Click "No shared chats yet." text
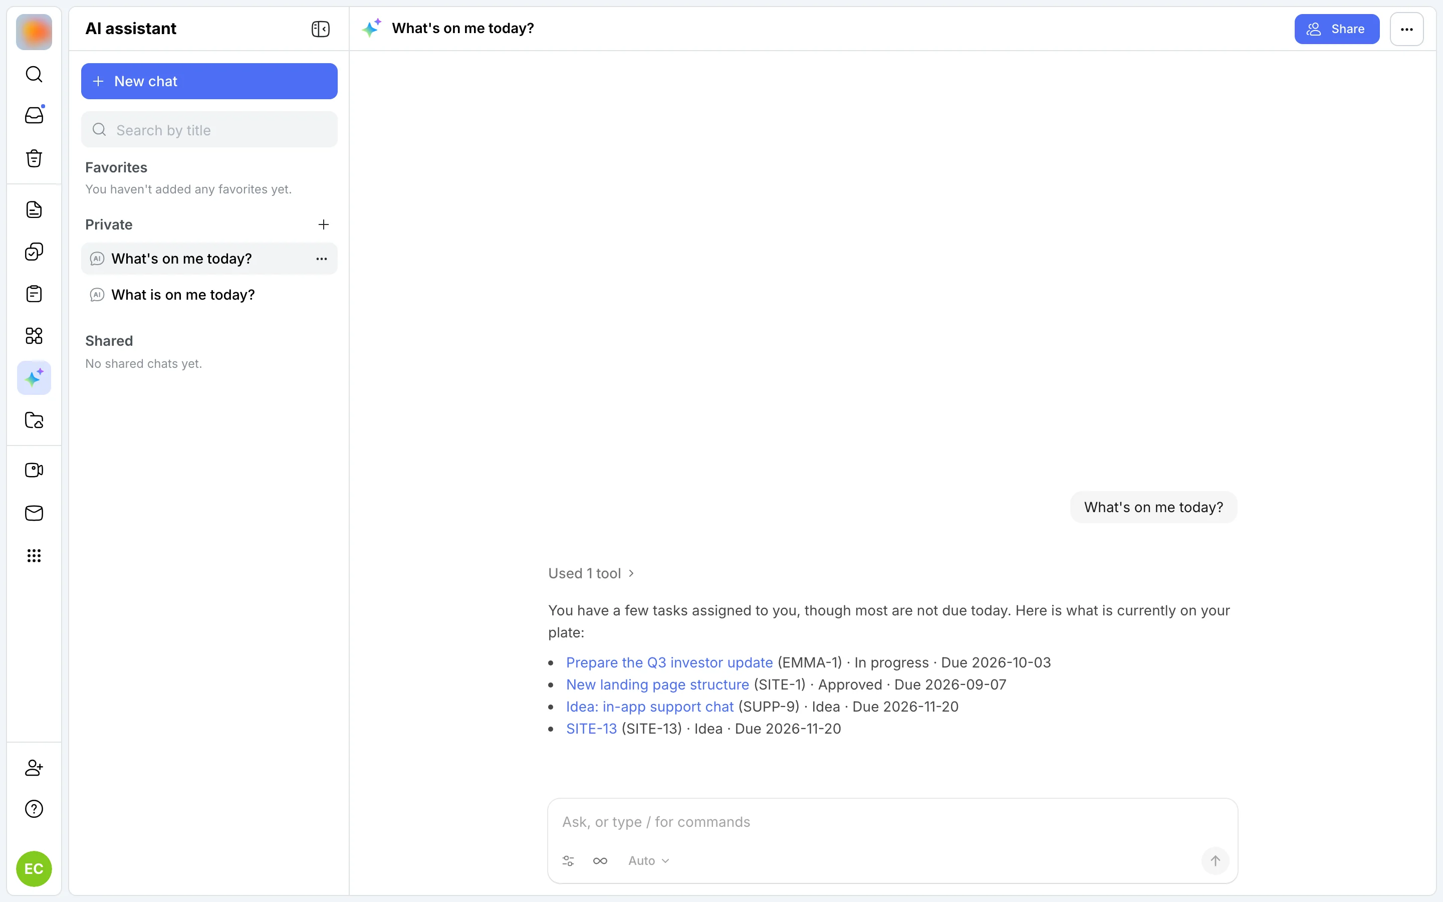 pyautogui.click(x=144, y=363)
